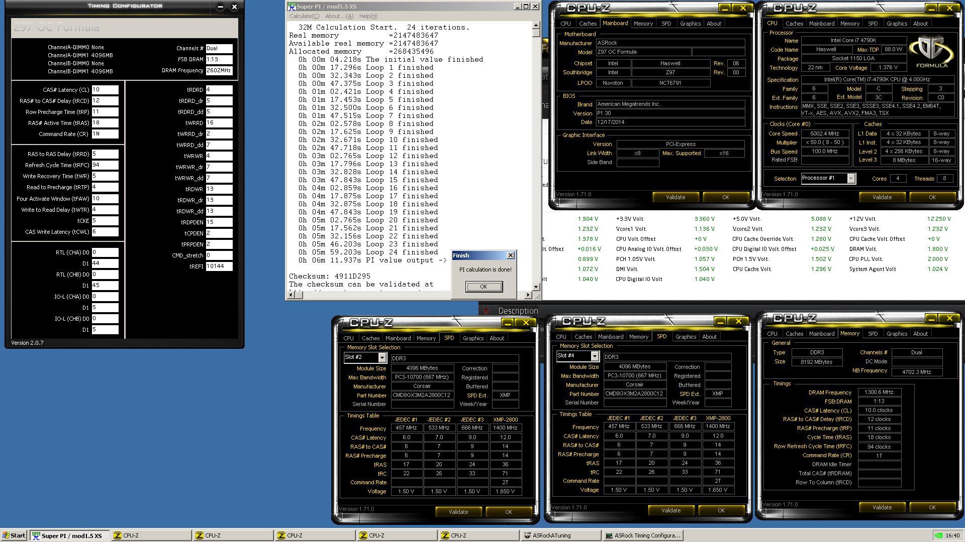Viewport: 965px width, 542px height.
Task: Click the CAS# Latency (CL) value field
Action: 105,90
